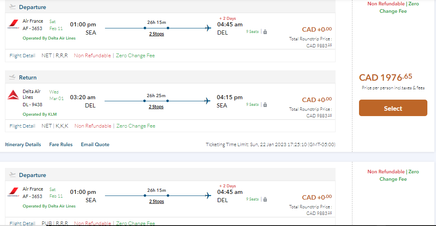Click the baggage icon beside 9 Seats on the return flight
This screenshot has width=436, height=226.
[x=265, y=105]
